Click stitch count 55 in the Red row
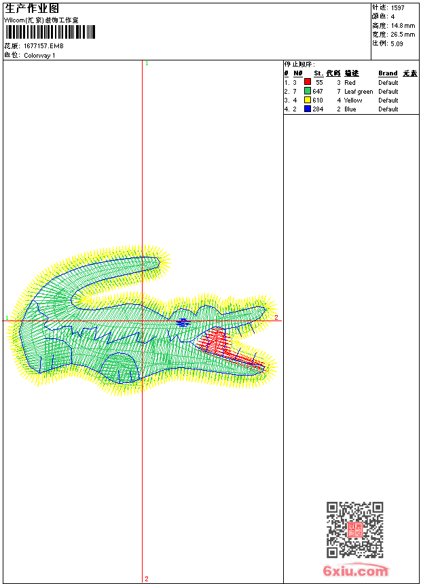The width and height of the screenshot is (421, 584). 319,82
